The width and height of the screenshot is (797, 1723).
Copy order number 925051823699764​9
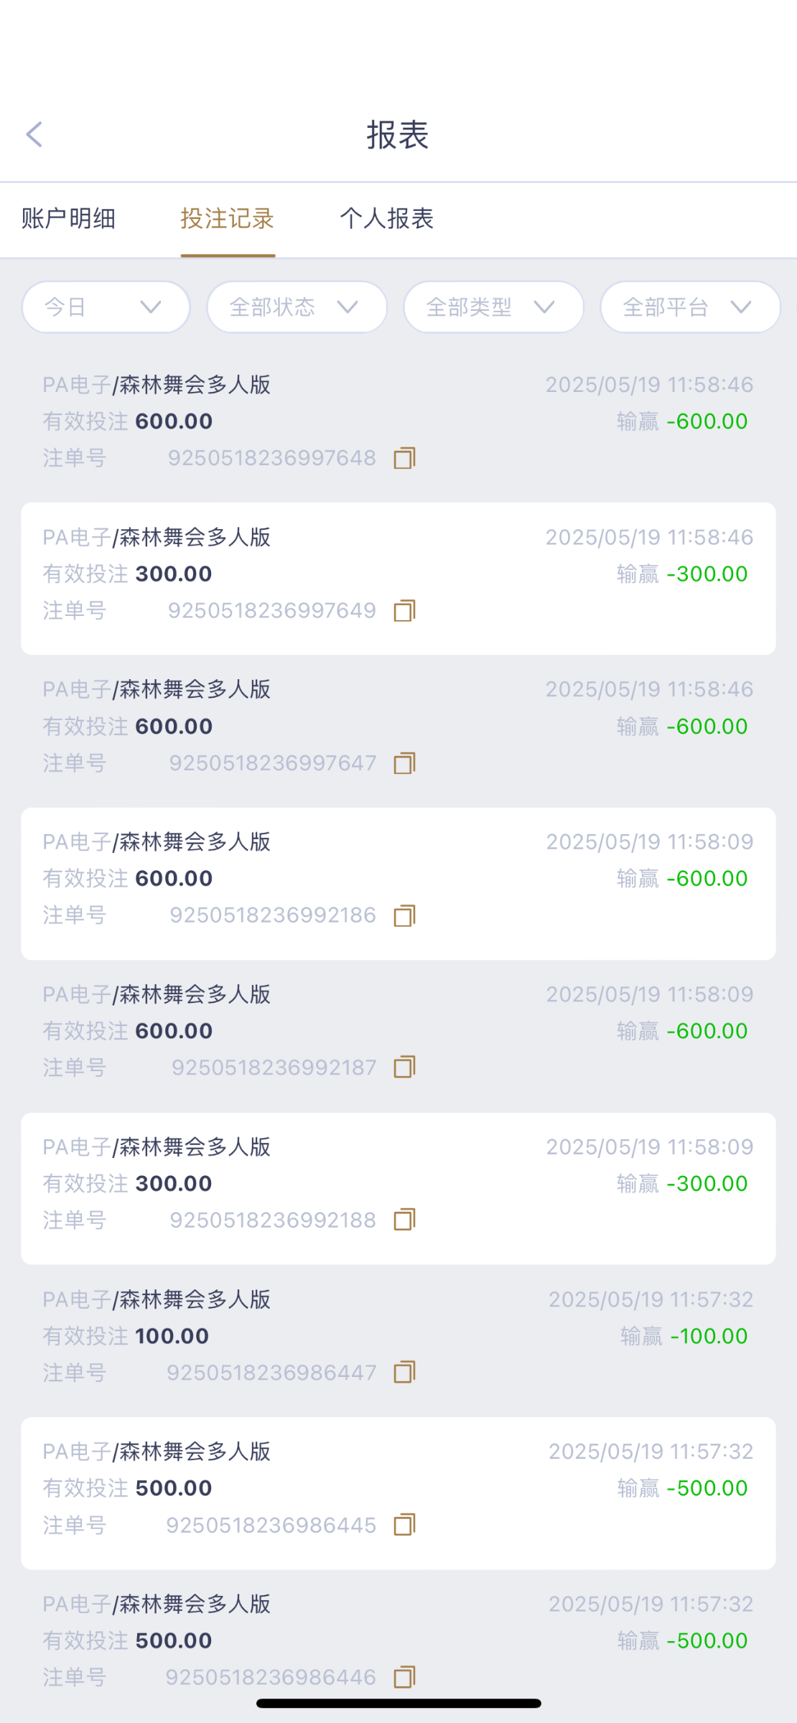(x=404, y=611)
